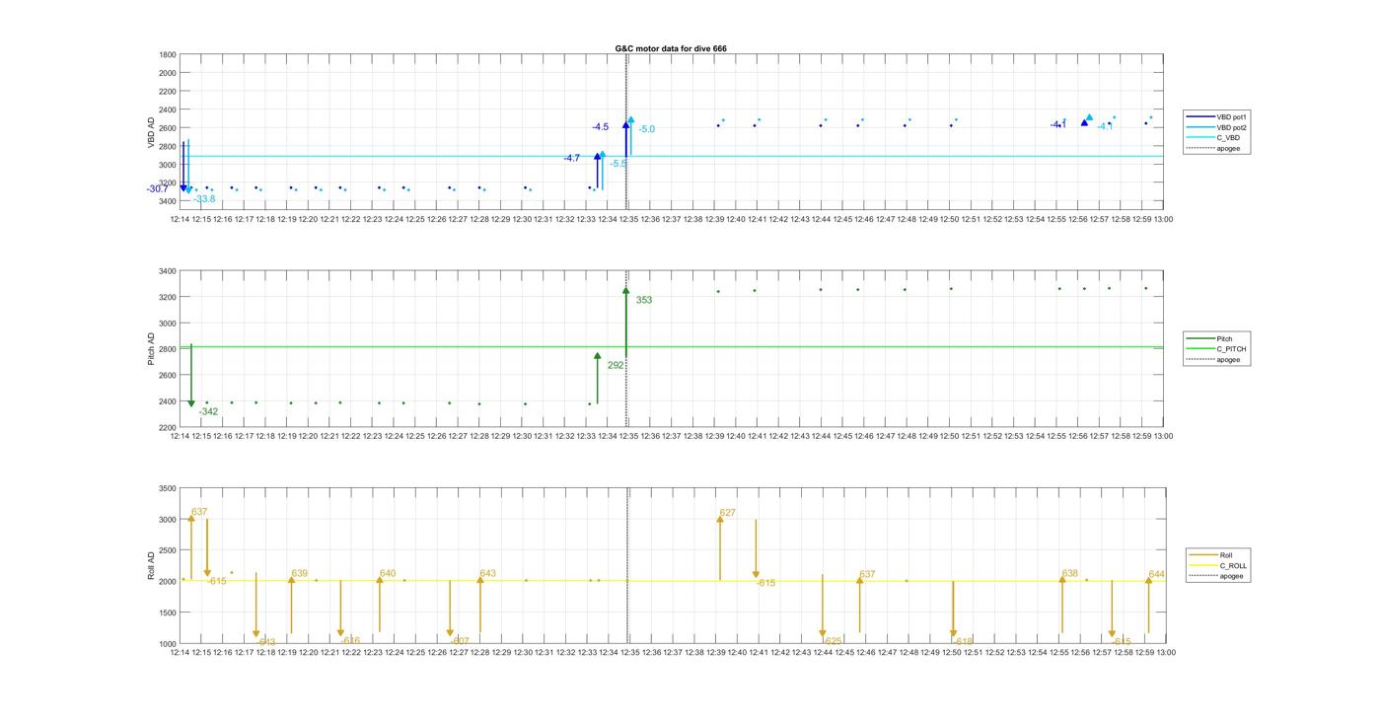Click the title 'G&C motor data for dive 666'
Image resolution: width=1381 pixels, height=723 pixels.
pos(671,48)
